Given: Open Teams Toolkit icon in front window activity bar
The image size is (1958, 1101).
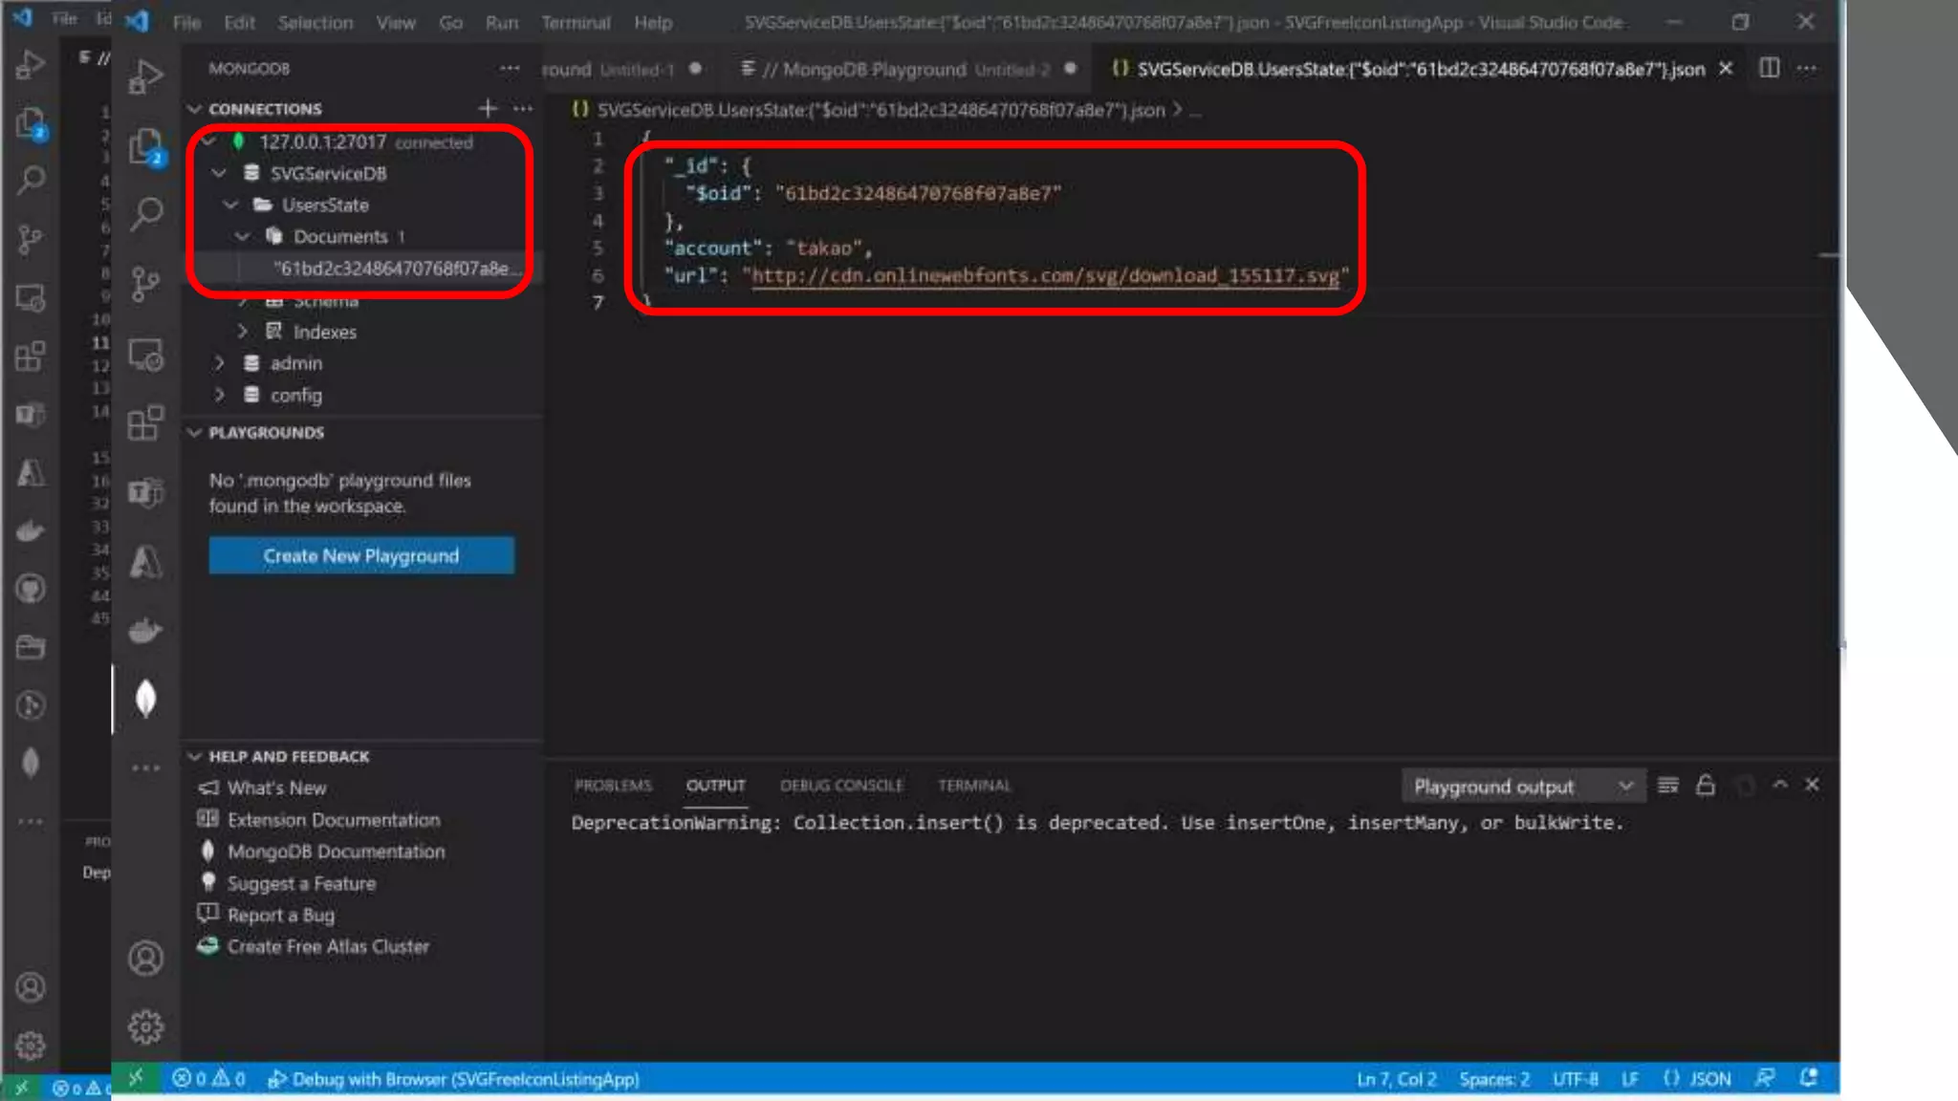Looking at the screenshot, I should pyautogui.click(x=146, y=492).
